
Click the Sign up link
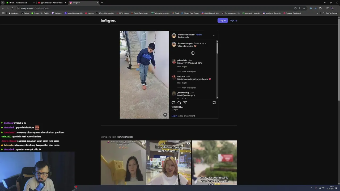[234, 20]
